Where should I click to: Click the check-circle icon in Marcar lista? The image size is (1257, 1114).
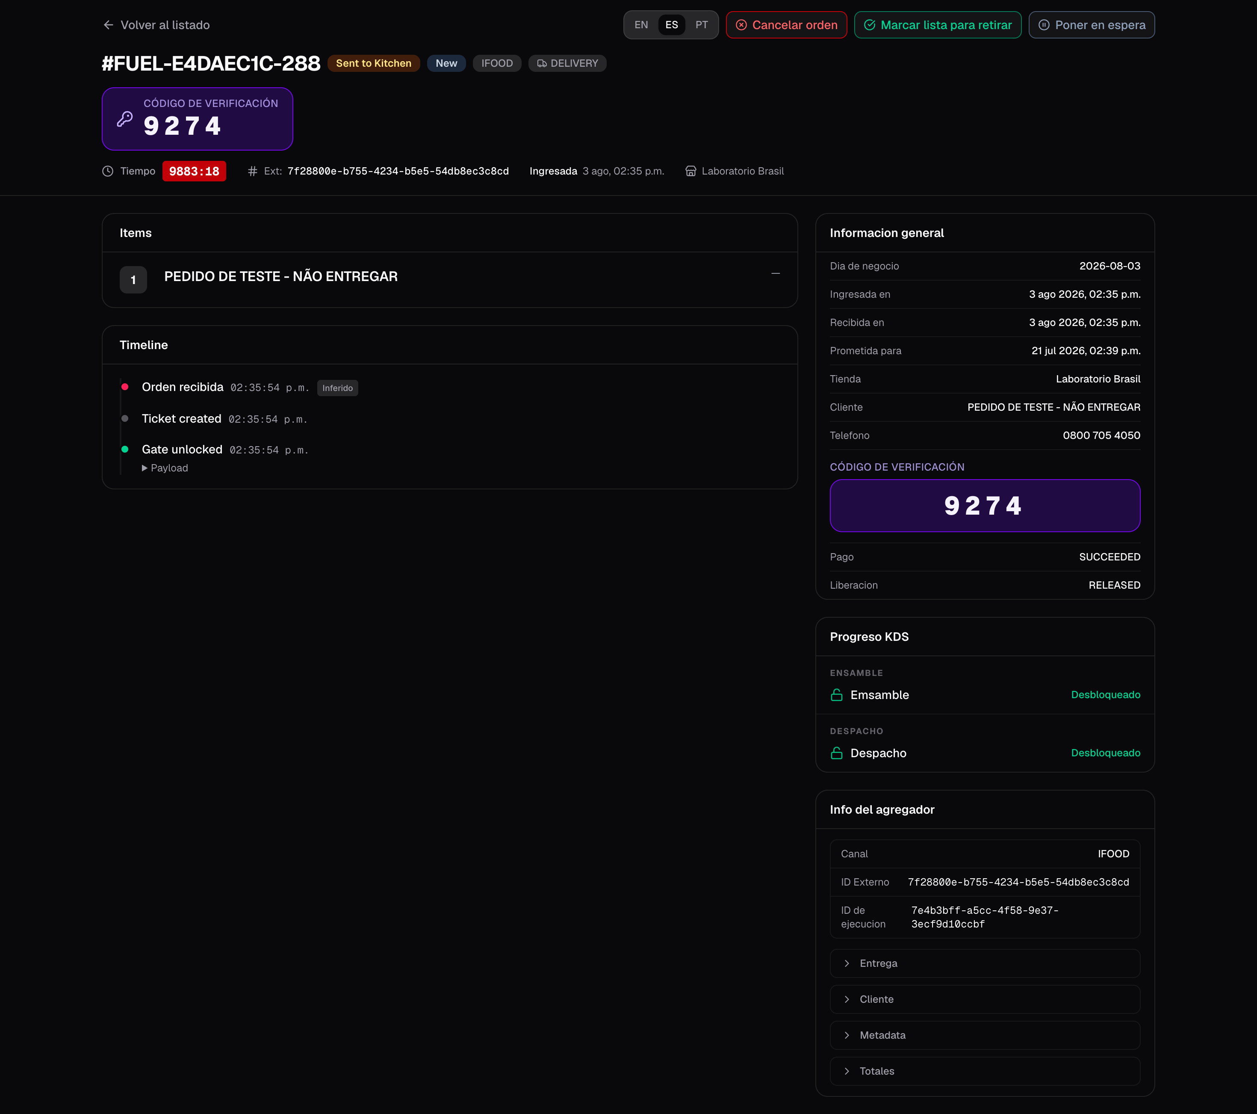click(x=869, y=25)
